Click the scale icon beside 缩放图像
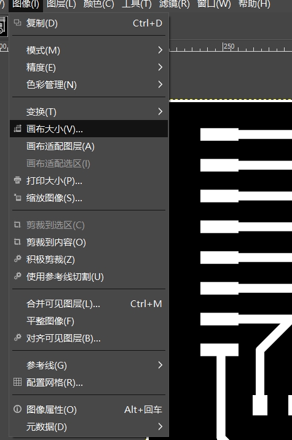Screen dimensions: 292x440 17,198
